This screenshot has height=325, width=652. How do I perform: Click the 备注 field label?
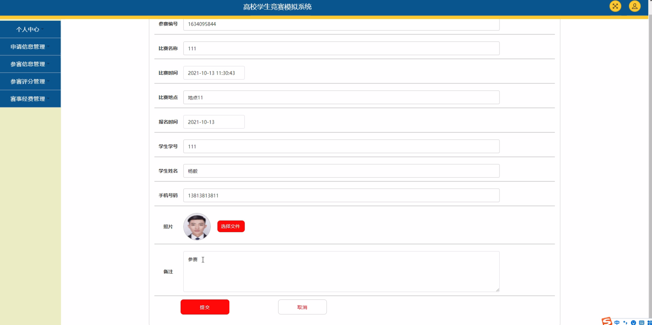pos(168,272)
